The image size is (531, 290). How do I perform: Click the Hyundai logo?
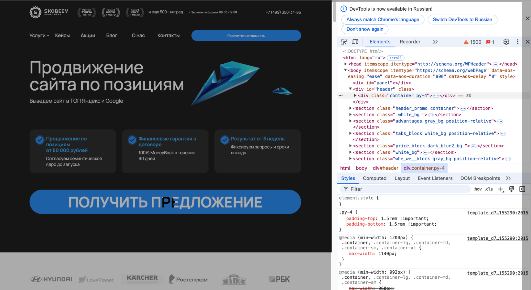51,279
